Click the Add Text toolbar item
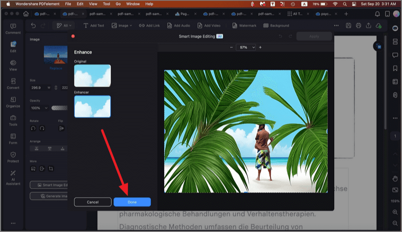This screenshot has width=402, height=232. click(94, 25)
